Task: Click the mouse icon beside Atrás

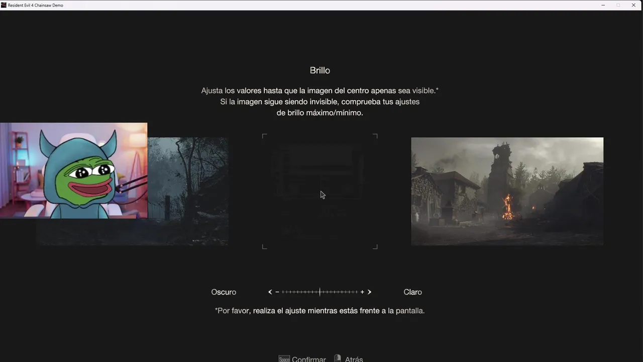Action: pyautogui.click(x=338, y=358)
